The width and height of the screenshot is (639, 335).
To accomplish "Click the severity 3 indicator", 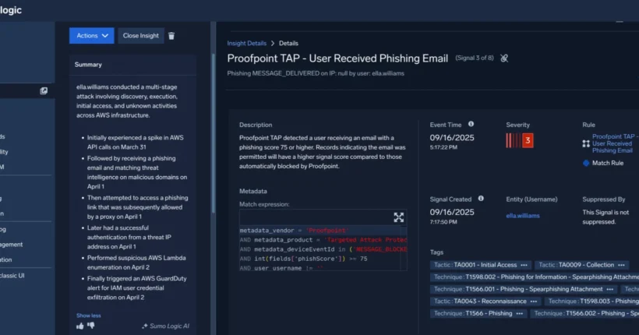I will (520, 140).
